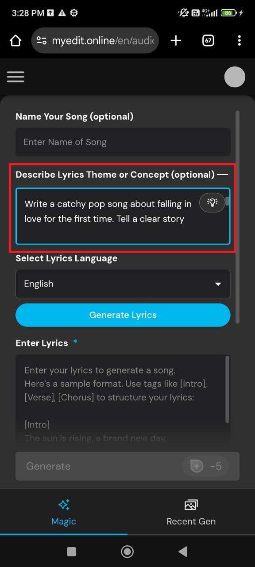Open the hamburger menu icon
Screen dimensions: 255x567
pyautogui.click(x=15, y=77)
